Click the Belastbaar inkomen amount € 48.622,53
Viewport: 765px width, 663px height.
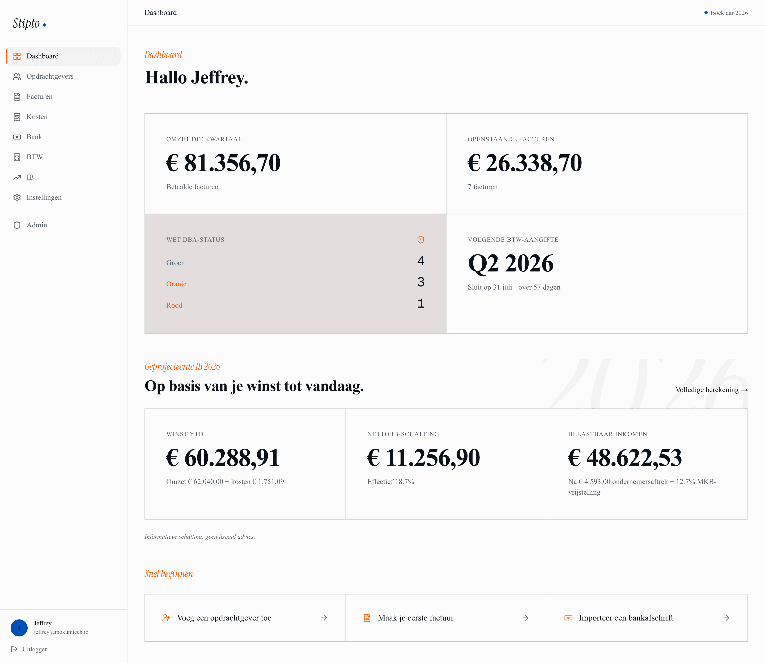pos(625,458)
